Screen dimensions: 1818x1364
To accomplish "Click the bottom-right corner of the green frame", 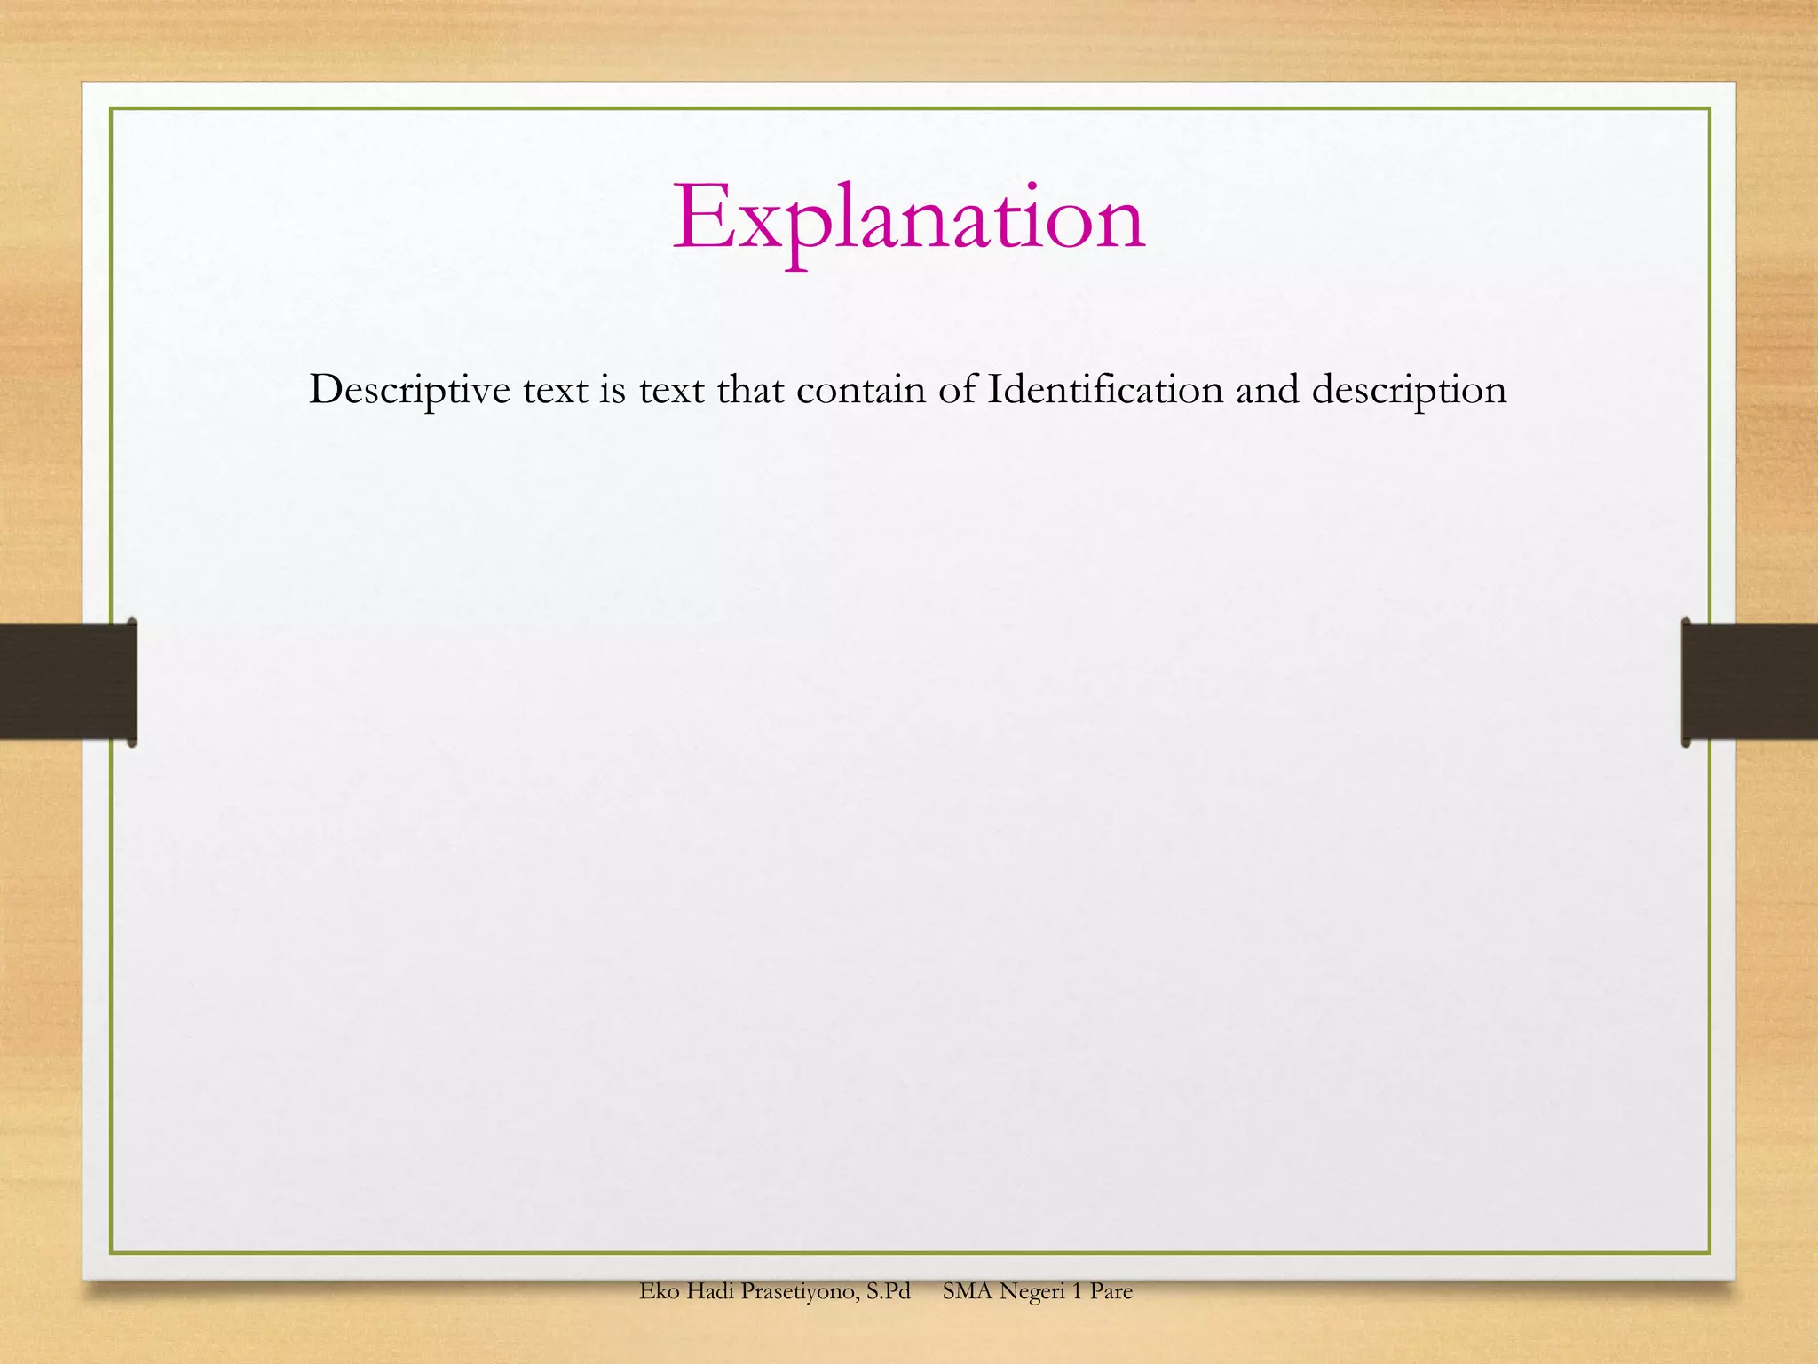I will coord(1709,1252).
